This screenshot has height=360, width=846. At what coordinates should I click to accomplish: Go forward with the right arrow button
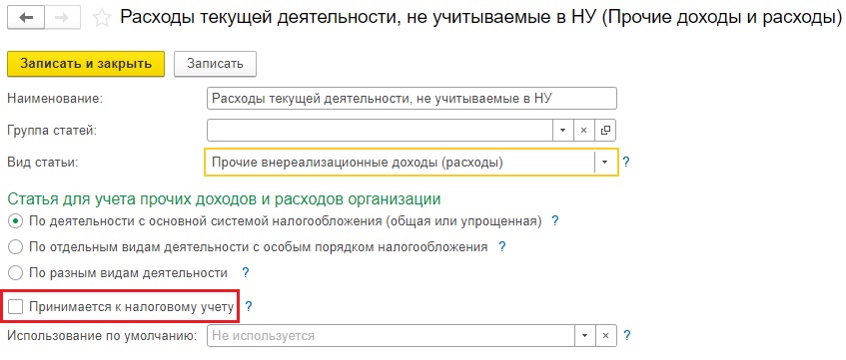62,18
